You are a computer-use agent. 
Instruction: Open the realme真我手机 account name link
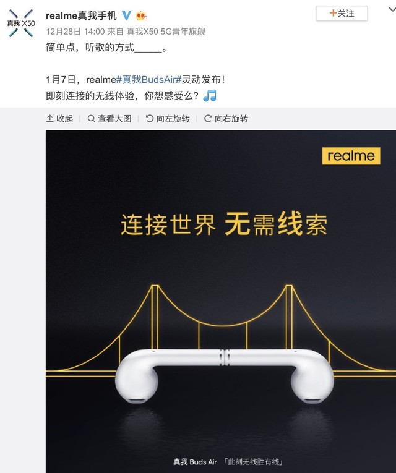81,15
